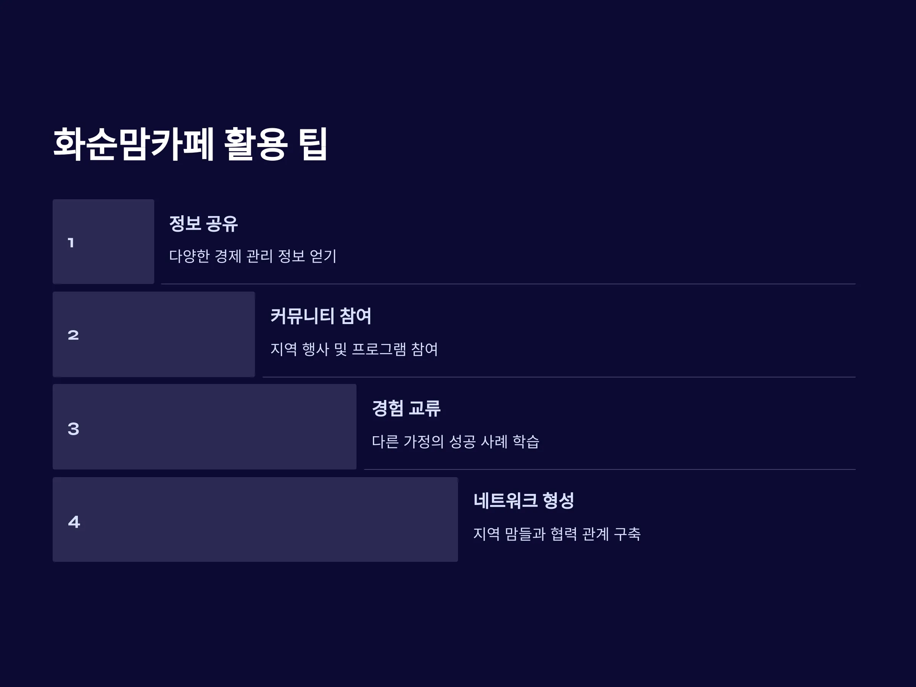Click the 정보 공유 heading
The height and width of the screenshot is (687, 916).
coord(203,224)
